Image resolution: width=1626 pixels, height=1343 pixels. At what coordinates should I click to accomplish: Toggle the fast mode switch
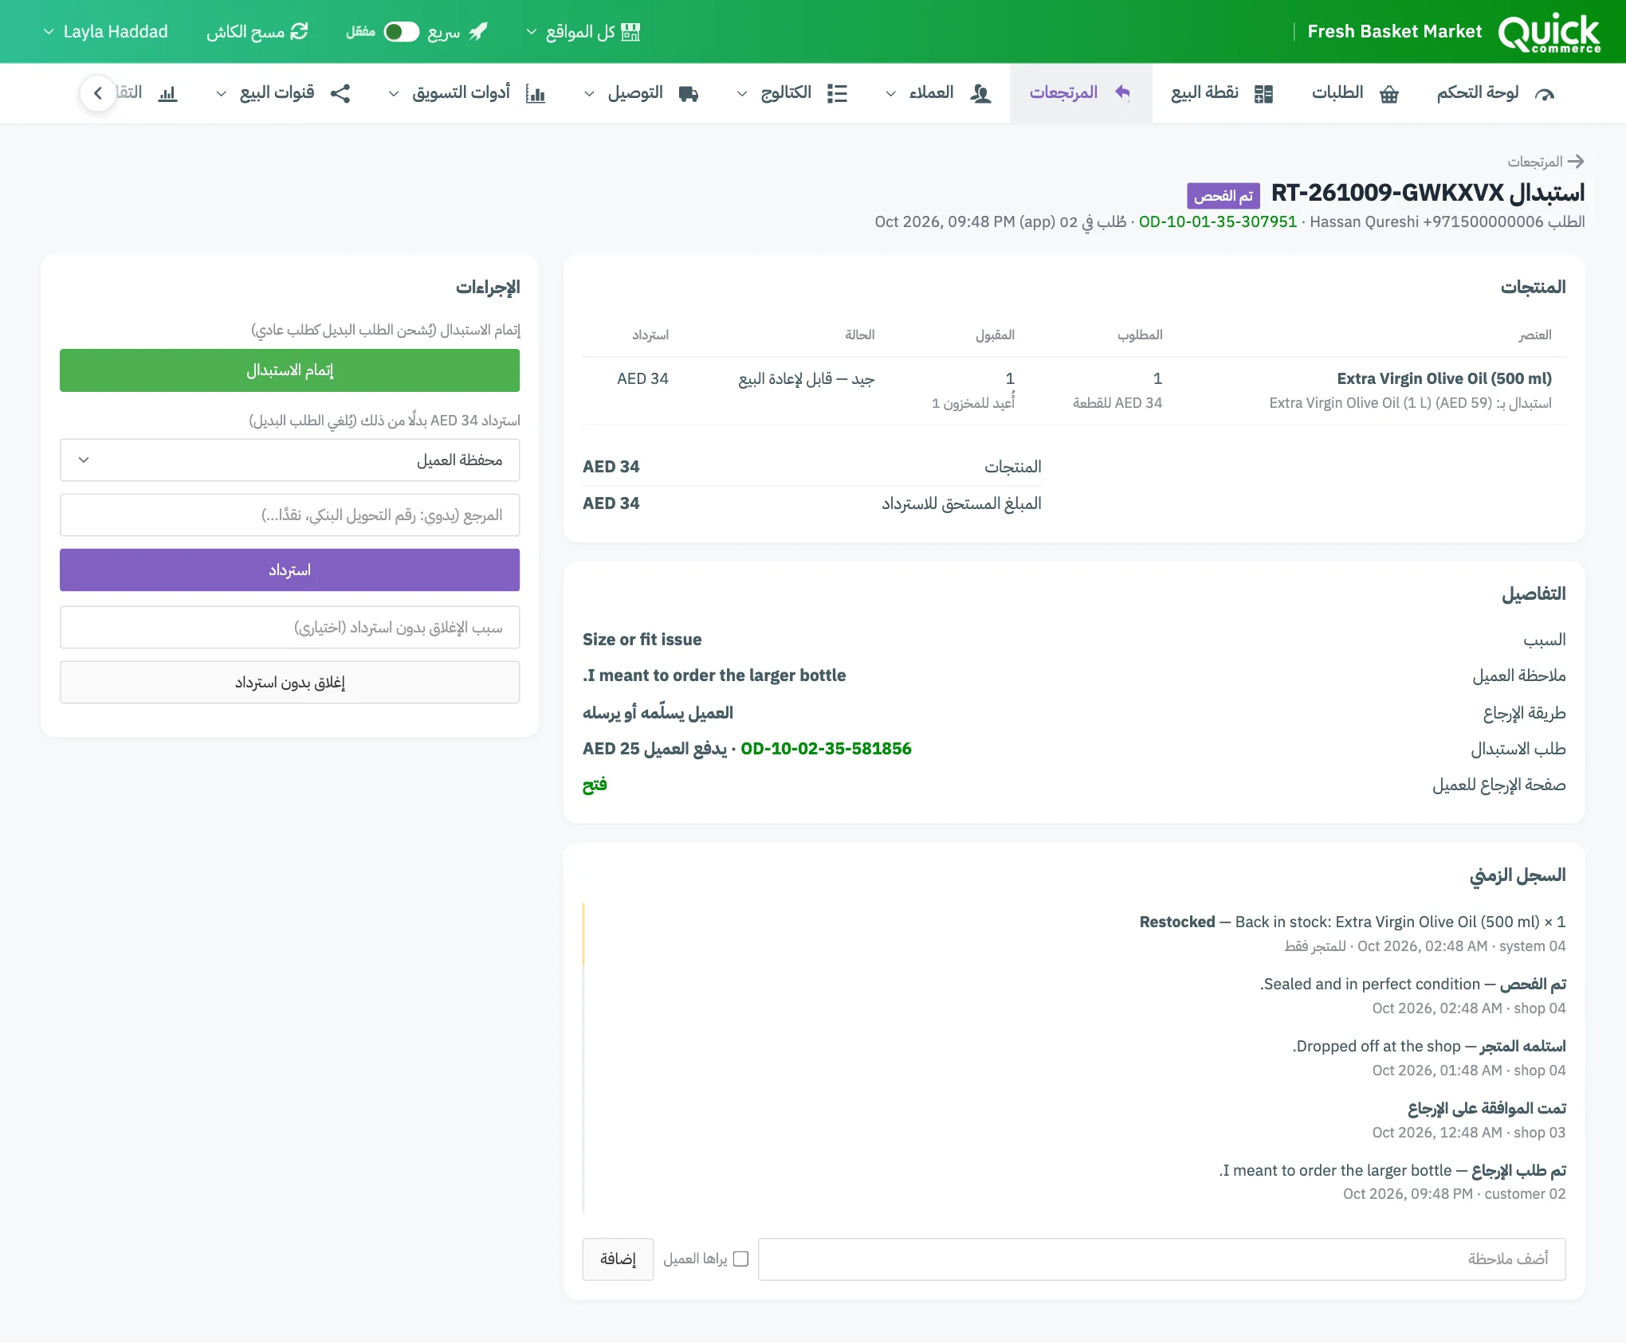401,32
